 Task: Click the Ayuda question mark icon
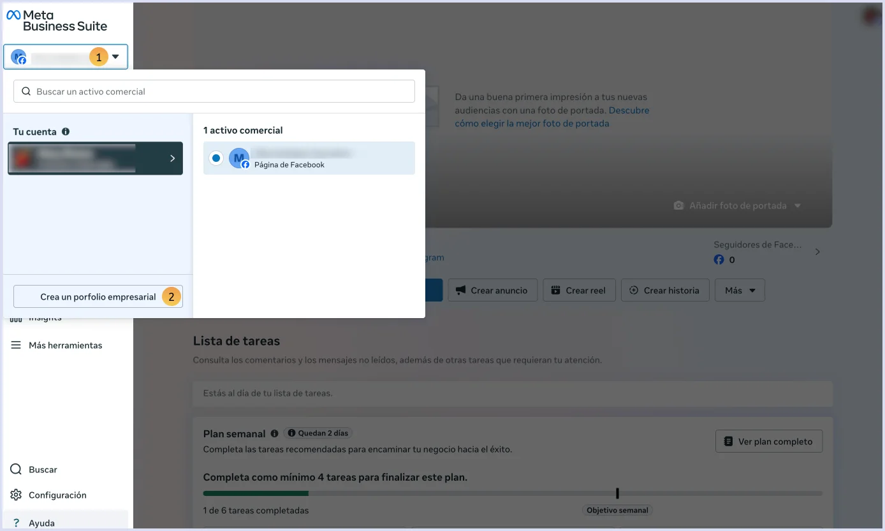(16, 523)
